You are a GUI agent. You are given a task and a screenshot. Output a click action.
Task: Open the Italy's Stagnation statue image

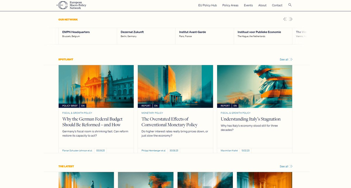[x=255, y=86]
